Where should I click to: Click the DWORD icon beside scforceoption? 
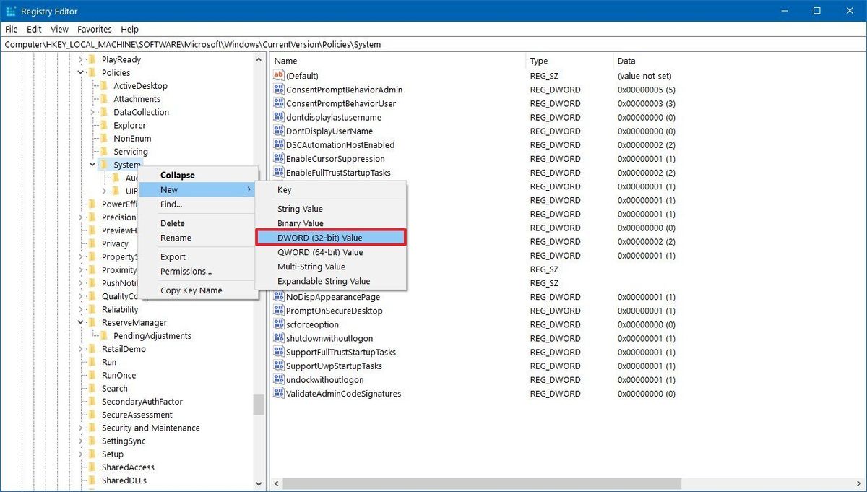click(x=278, y=324)
